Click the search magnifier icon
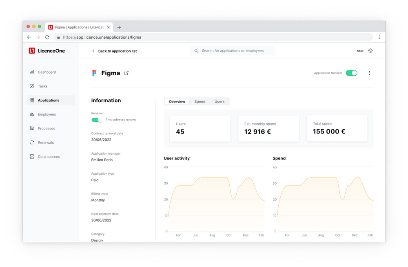408x267 pixels. 196,51
